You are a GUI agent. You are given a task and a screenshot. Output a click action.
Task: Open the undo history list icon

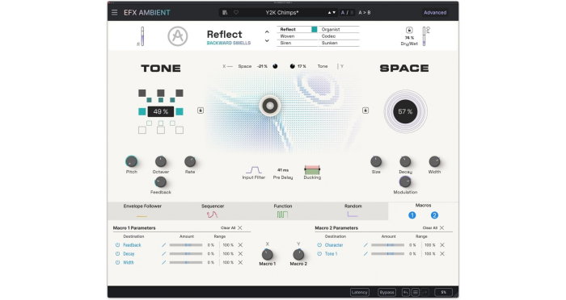(x=415, y=292)
